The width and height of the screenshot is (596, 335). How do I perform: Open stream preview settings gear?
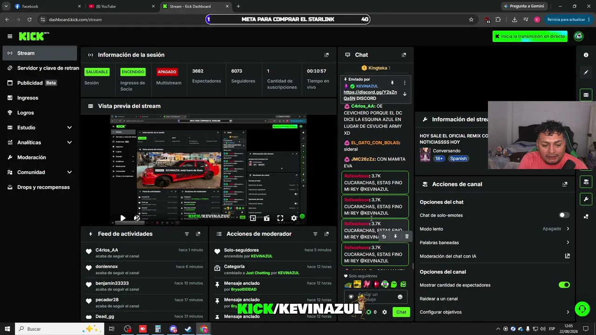[x=294, y=218]
